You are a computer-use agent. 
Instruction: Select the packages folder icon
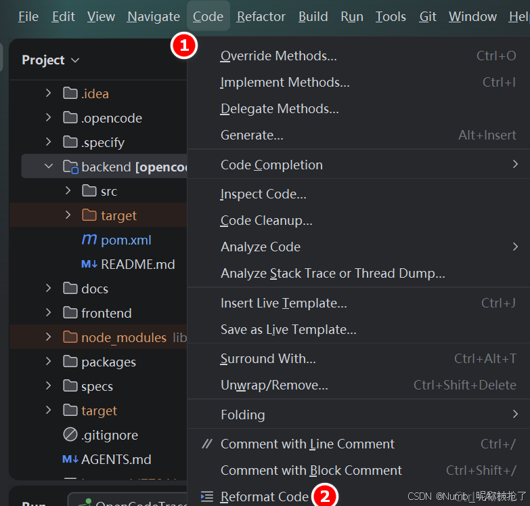(70, 361)
